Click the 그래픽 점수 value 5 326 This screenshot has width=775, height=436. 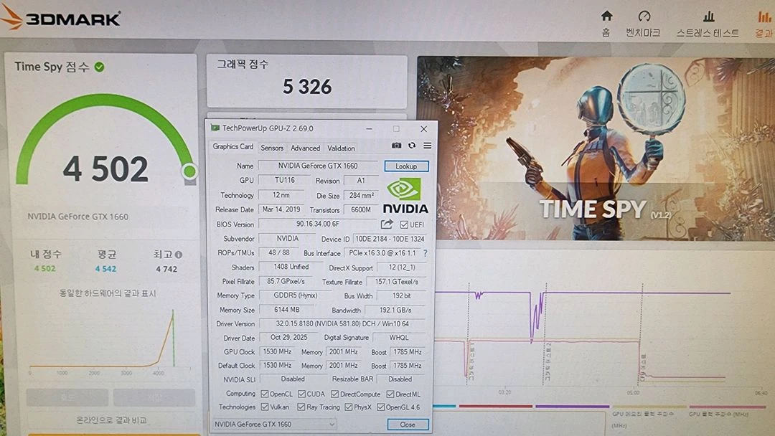point(307,87)
